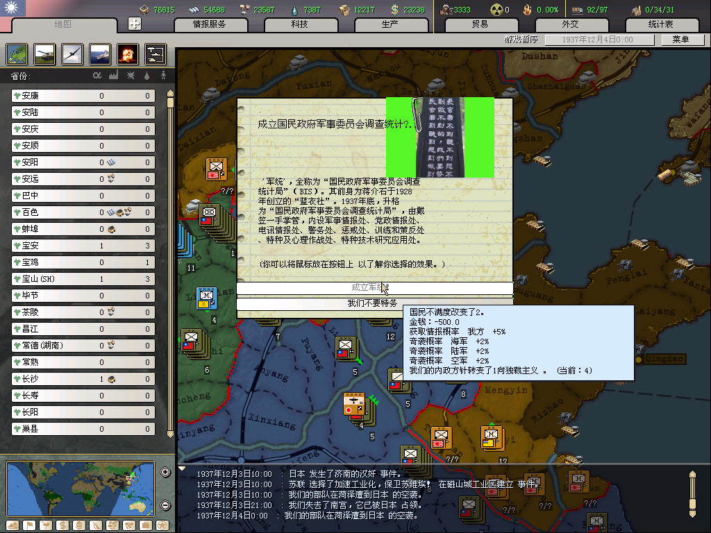711x533 pixels.
Task: Click the date field 1937年12月4日0:00
Action: coord(599,40)
